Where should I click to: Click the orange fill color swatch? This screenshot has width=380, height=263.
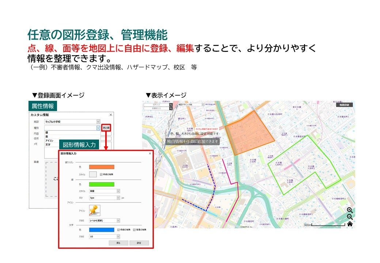click(x=102, y=167)
